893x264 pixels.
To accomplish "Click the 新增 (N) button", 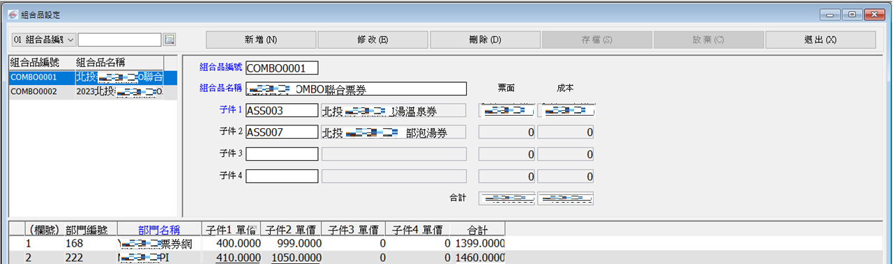I will (x=261, y=40).
